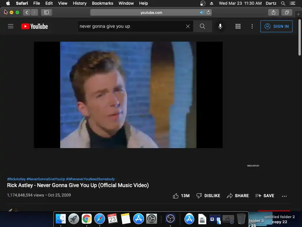Open the Safari menu in menu bar
Viewport: 302px width, 227px height.
point(22,3)
